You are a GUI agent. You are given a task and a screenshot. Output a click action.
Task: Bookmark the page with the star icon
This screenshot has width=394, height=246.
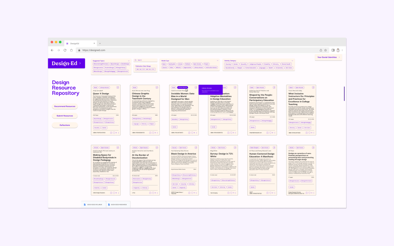tap(325, 50)
